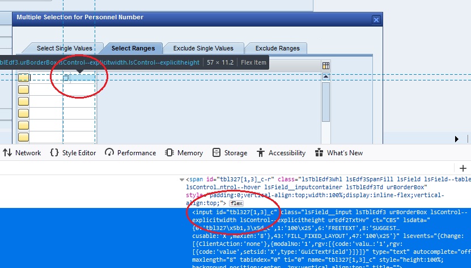Switch to Exclude Ranges tab
Screen dimensions: 471x268
coord(277,48)
